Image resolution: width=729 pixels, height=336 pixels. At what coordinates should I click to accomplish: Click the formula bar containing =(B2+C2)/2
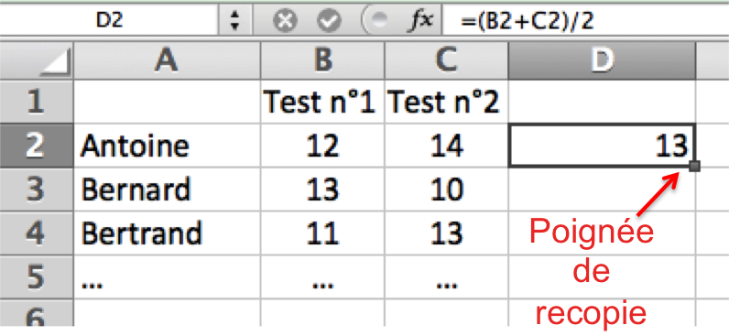pyautogui.click(x=586, y=20)
